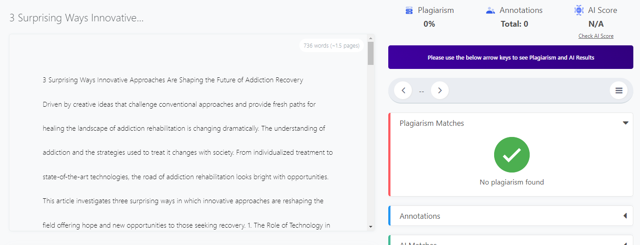Open the hamburger list menu icon
This screenshot has height=245, width=640.
[x=619, y=91]
